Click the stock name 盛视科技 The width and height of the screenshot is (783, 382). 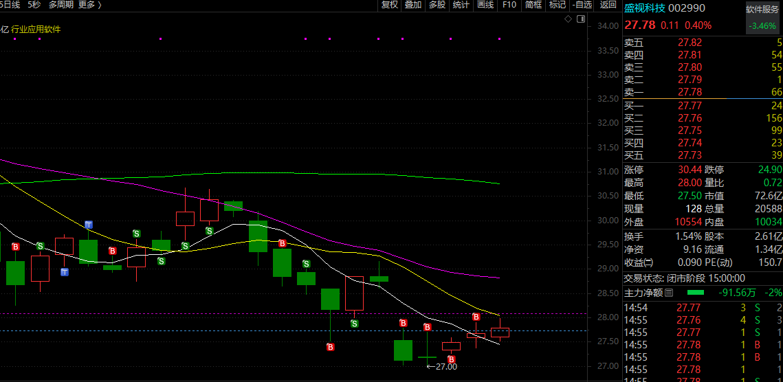644,8
